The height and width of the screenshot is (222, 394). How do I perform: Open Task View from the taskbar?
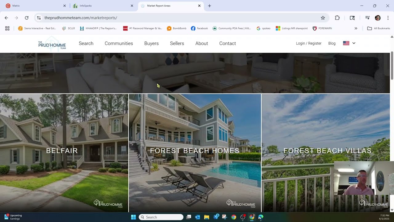(189, 217)
